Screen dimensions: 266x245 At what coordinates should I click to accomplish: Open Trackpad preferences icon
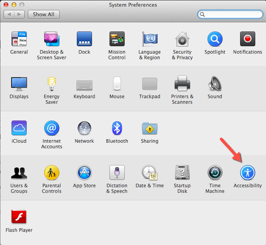150,84
